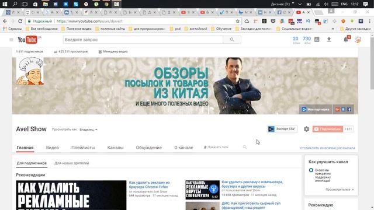
Task: Open Google Plus link on banner
Action: [x=337, y=110]
